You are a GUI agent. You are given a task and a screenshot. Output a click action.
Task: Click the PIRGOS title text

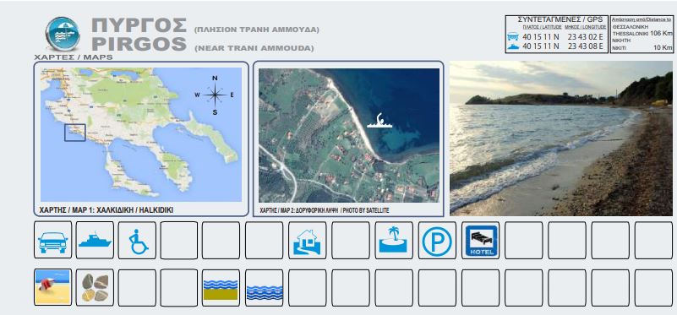[139, 44]
